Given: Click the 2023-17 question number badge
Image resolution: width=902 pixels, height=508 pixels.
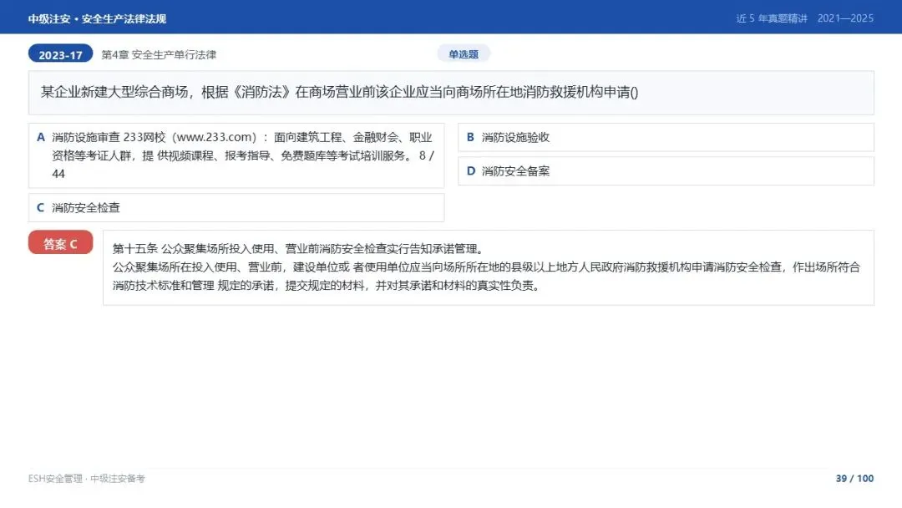Looking at the screenshot, I should coord(60,54).
